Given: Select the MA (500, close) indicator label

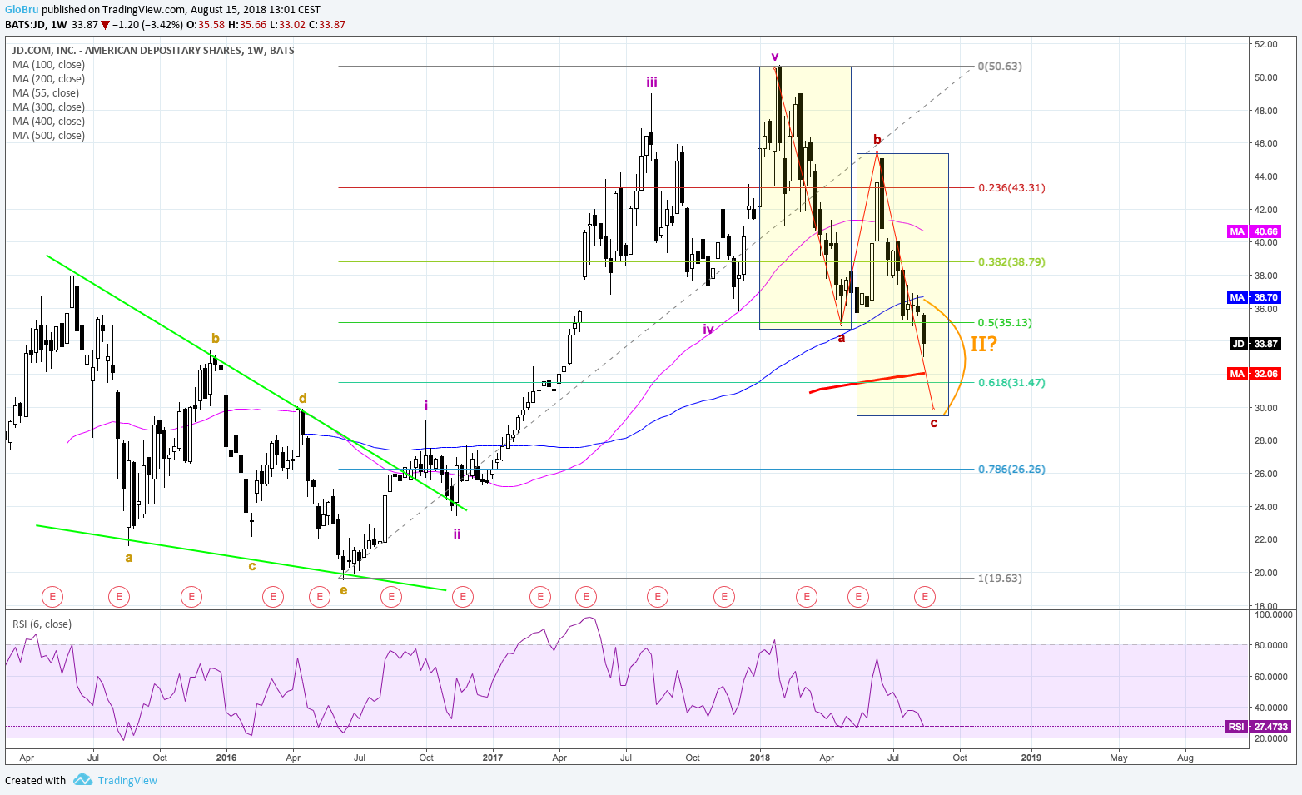Looking at the screenshot, I should 48,135.
